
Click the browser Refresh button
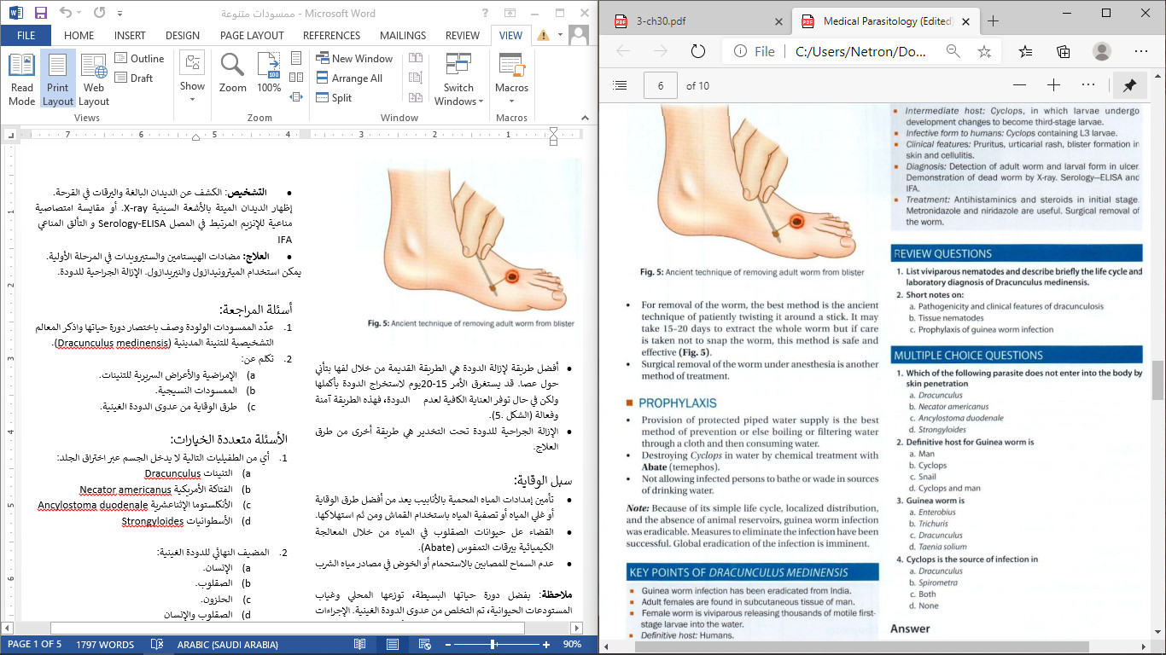(x=697, y=51)
